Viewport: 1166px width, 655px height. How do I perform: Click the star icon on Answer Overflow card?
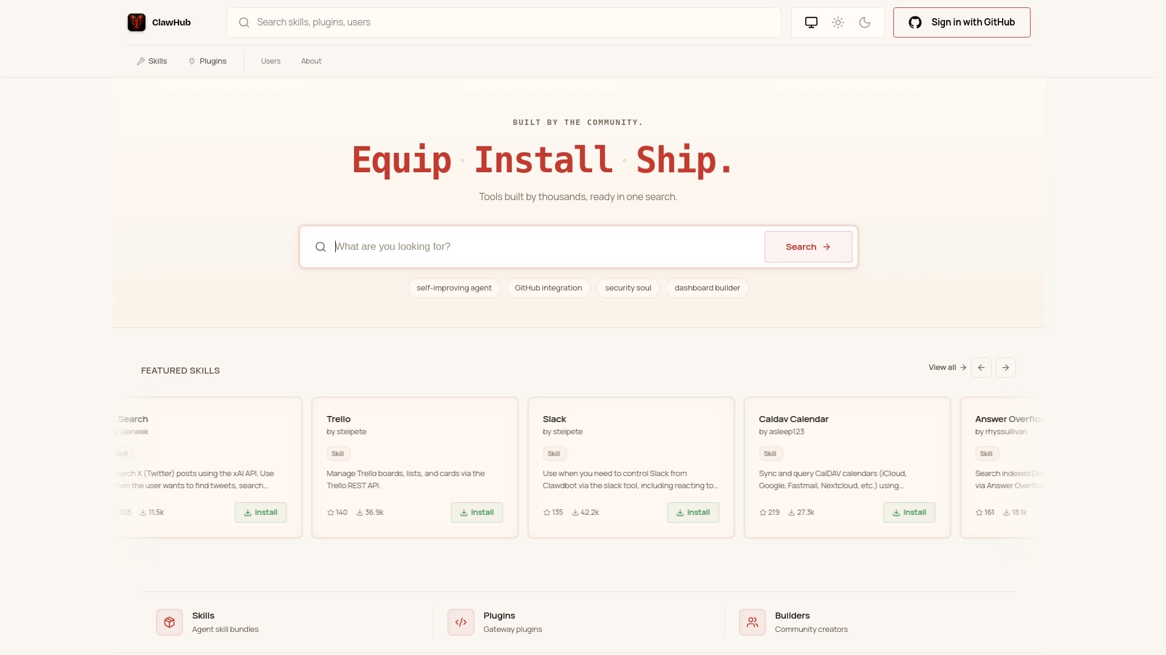coord(979,512)
